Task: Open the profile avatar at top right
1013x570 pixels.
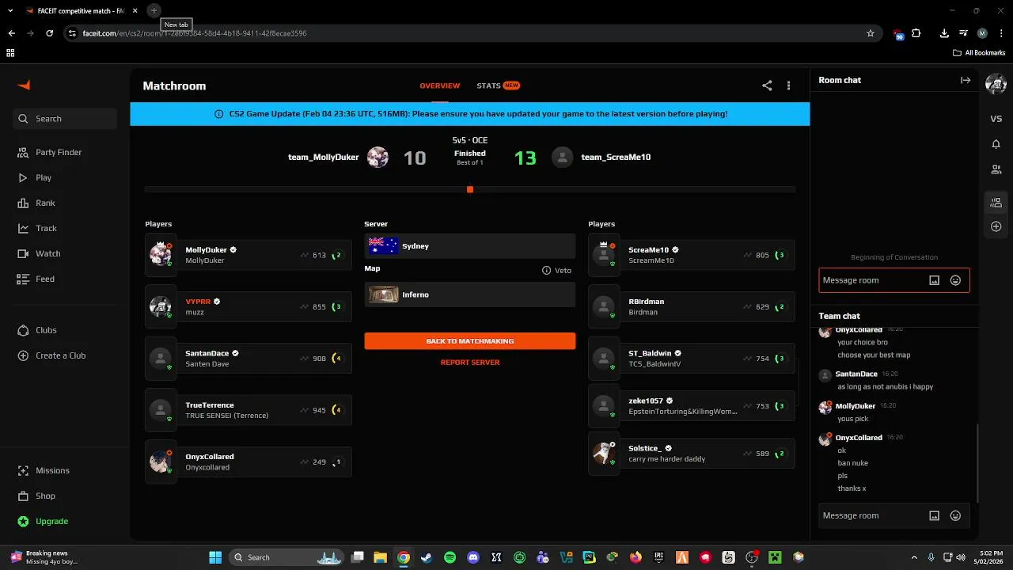Action: 996,83
